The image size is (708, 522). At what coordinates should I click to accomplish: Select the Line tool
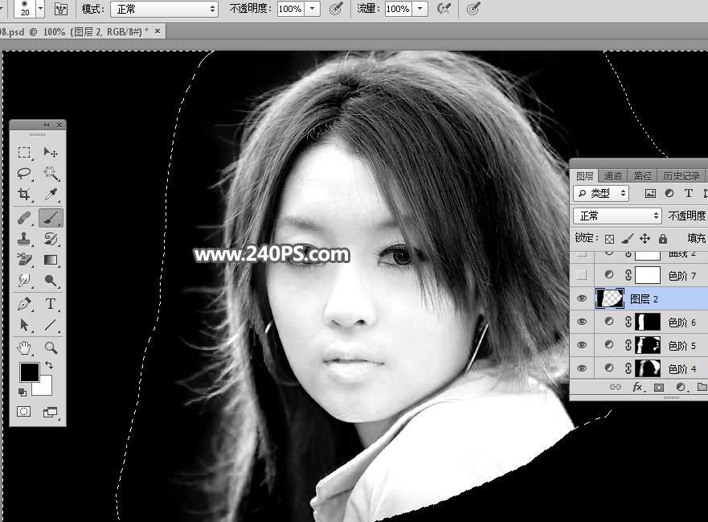(51, 325)
